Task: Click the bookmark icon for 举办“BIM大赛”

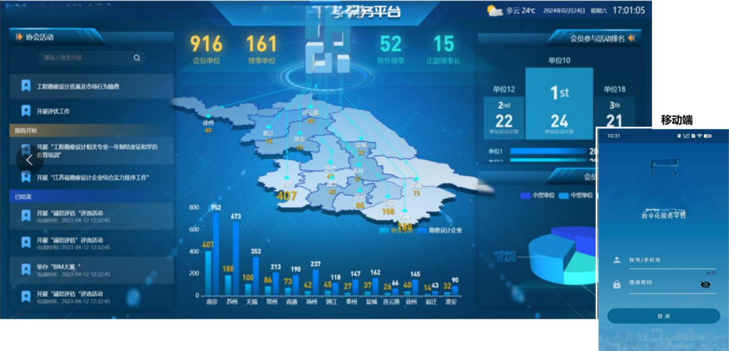Action: [x=26, y=269]
